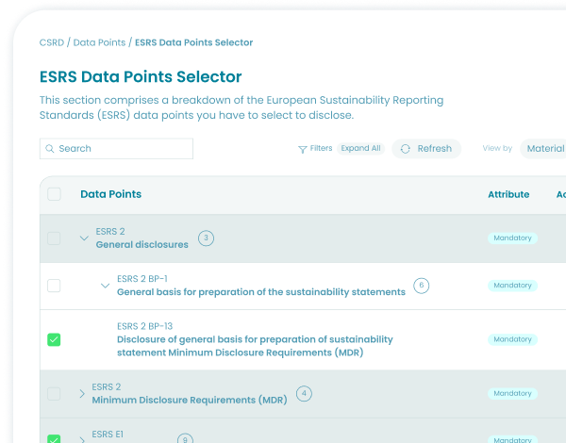Open the Filters option

pyautogui.click(x=315, y=148)
